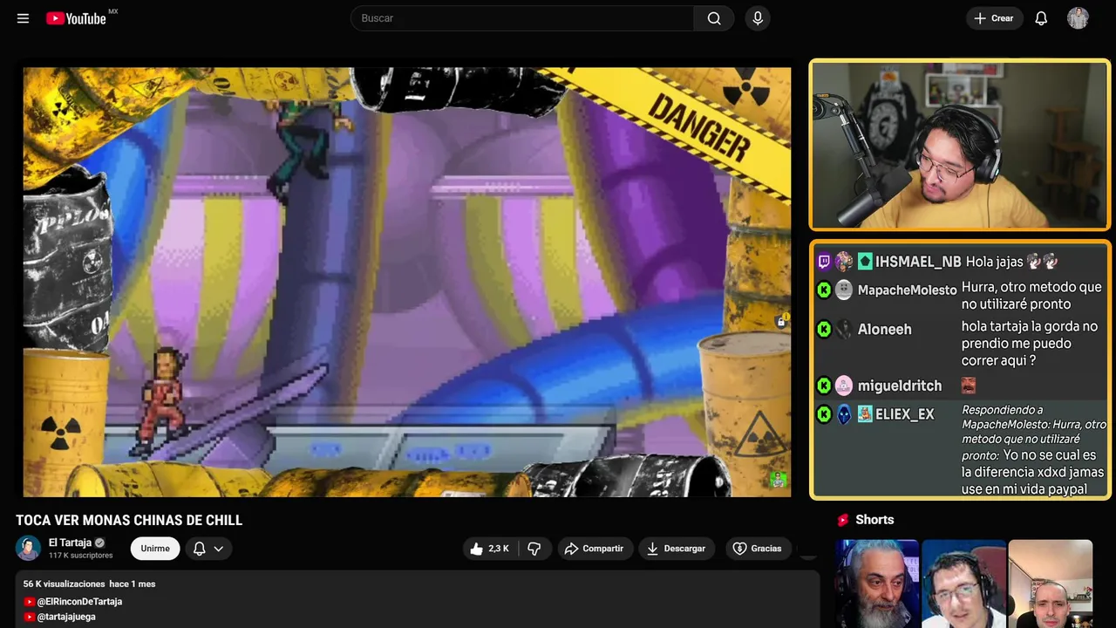The height and width of the screenshot is (628, 1116).
Task: Like the video with 2,3 K likes
Action: point(489,549)
